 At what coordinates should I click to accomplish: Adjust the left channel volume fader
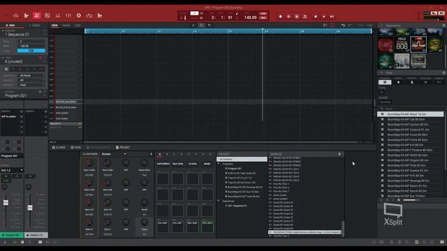[6, 202]
